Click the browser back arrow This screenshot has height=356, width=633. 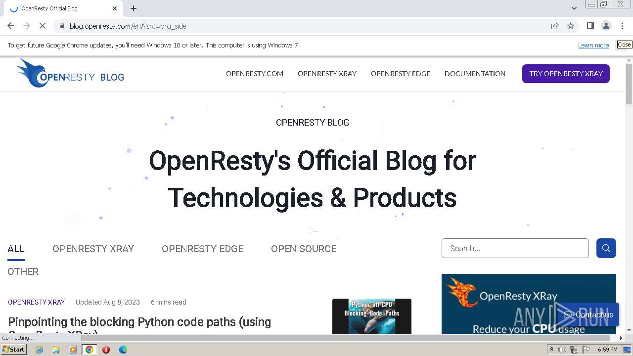(x=11, y=26)
